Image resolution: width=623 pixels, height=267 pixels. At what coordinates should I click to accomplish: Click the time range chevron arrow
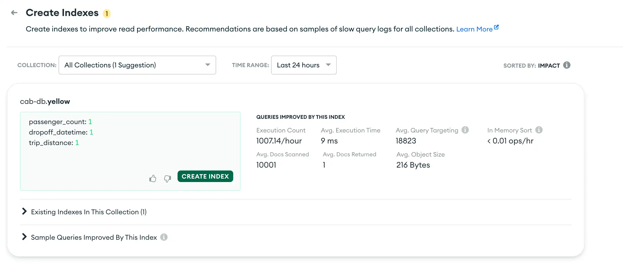click(x=328, y=65)
